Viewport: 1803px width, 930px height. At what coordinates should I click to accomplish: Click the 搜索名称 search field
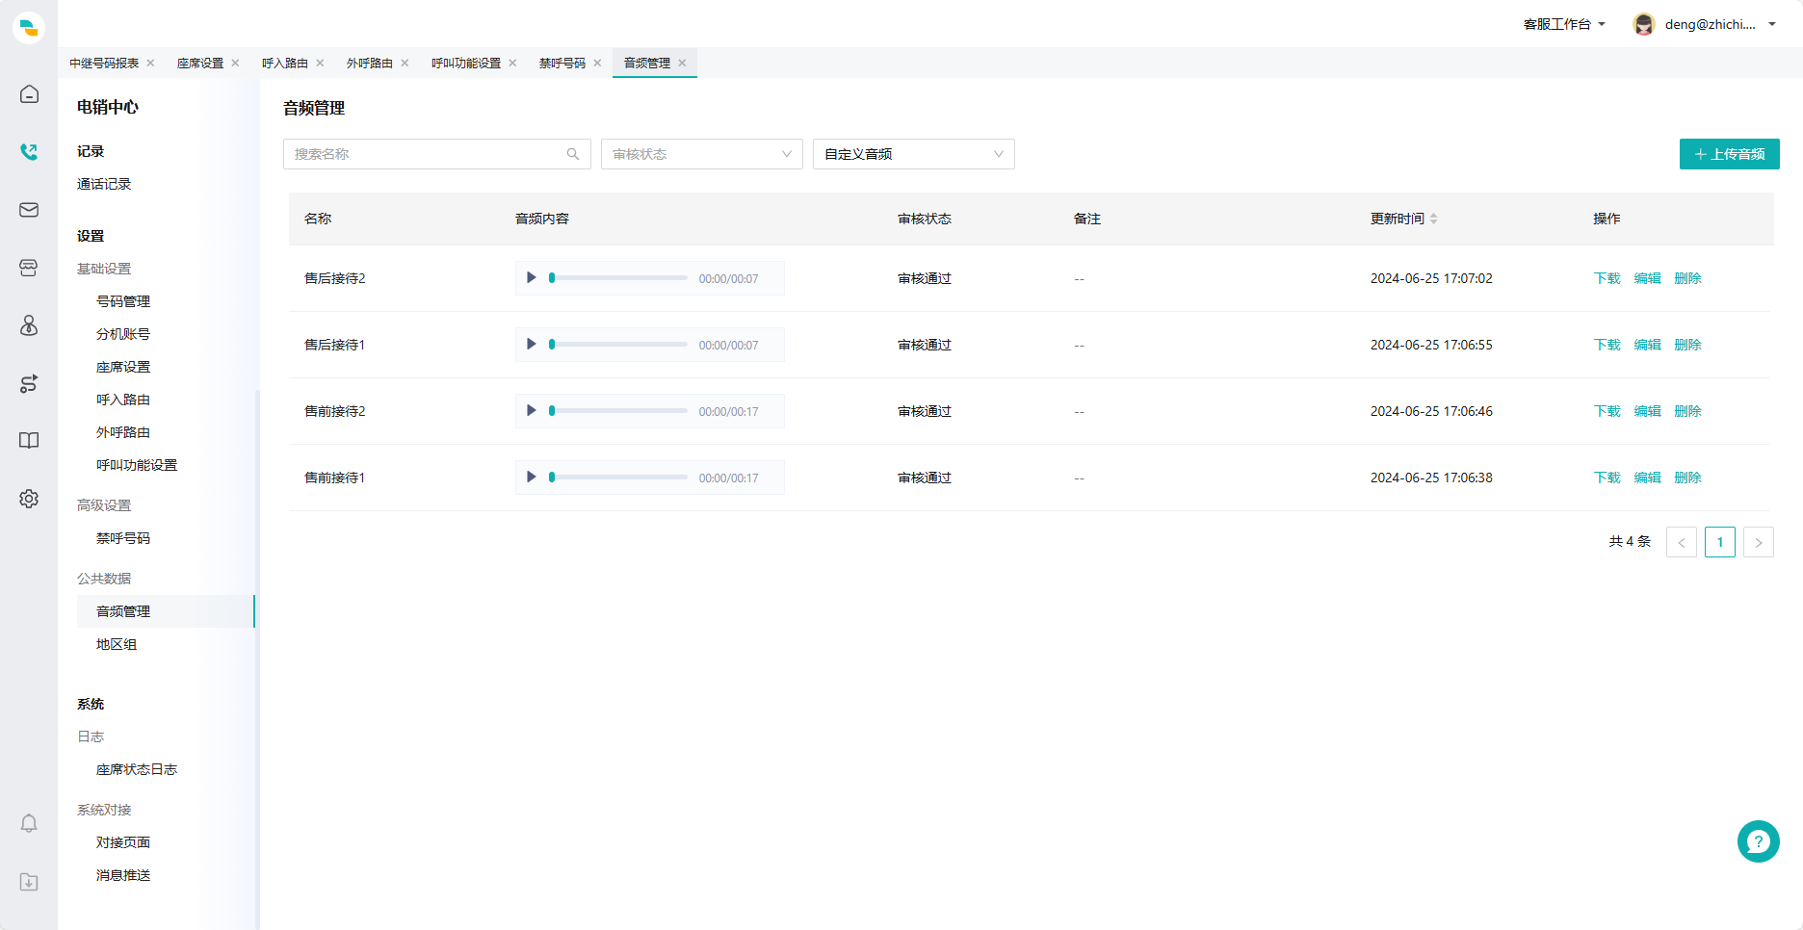pos(436,154)
